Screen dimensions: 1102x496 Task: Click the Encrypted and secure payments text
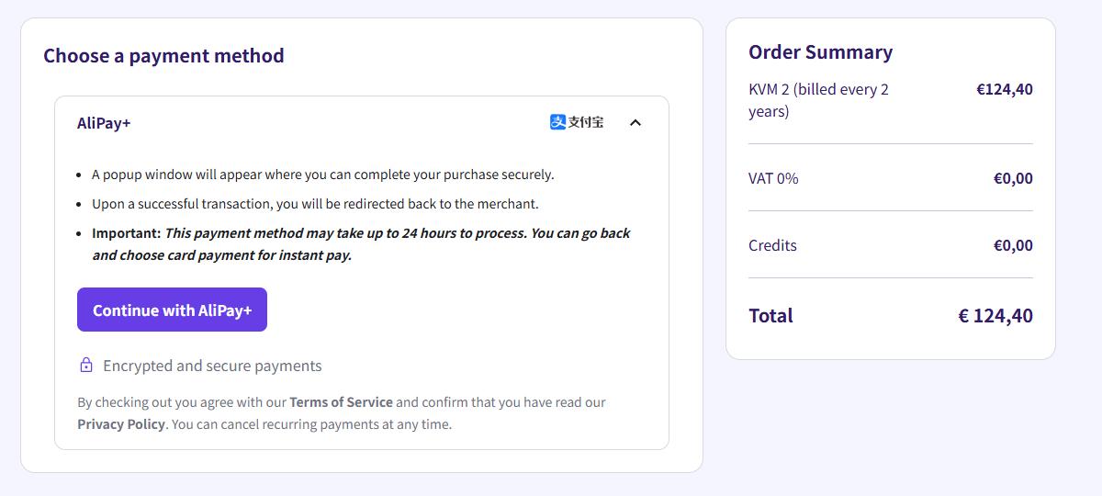212,366
